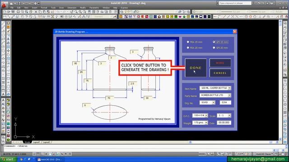Screen dimensions: 289x162
Task: Open the AutoCAD Classic workspace dropdown
Action: (x=264, y=154)
